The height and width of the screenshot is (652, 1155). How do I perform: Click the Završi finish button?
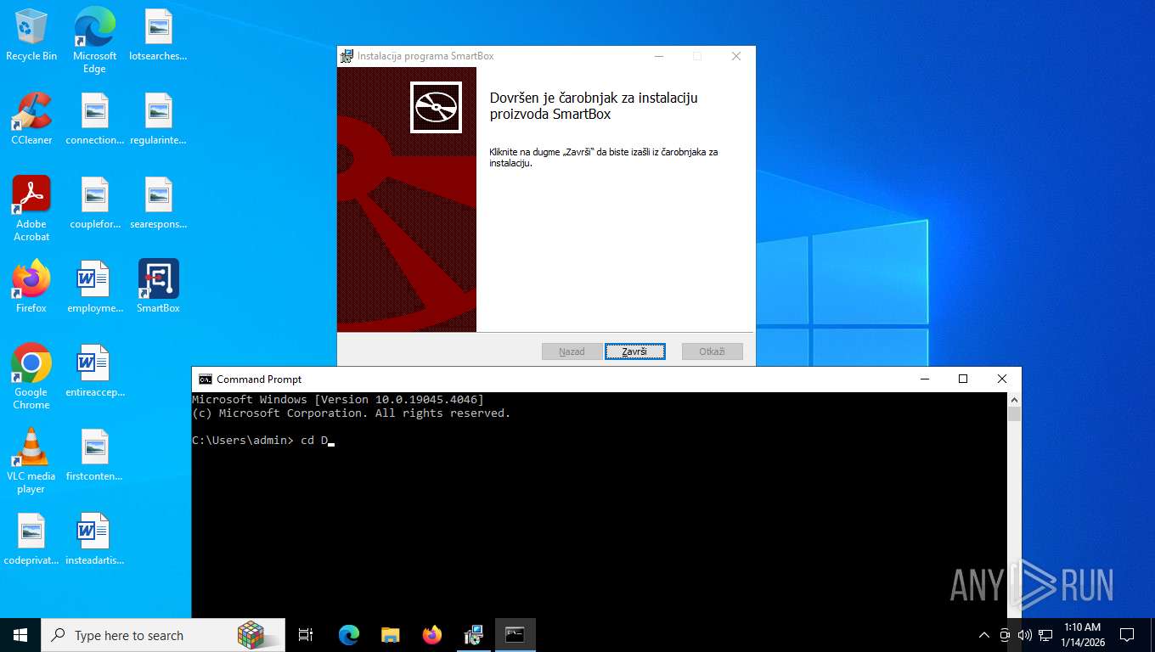(635, 351)
